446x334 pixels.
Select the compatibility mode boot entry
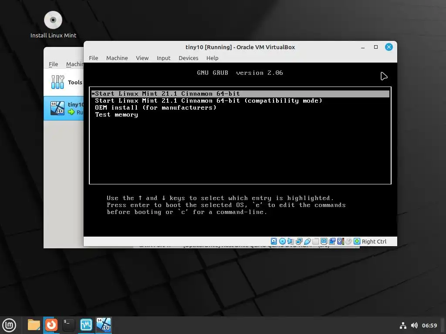[209, 100]
